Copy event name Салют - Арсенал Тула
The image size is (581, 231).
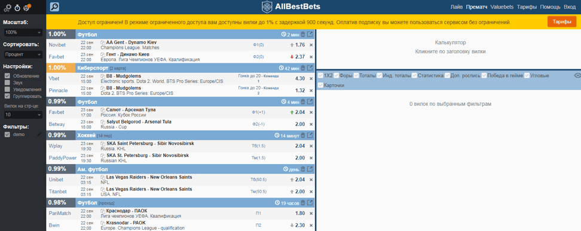(x=103, y=110)
